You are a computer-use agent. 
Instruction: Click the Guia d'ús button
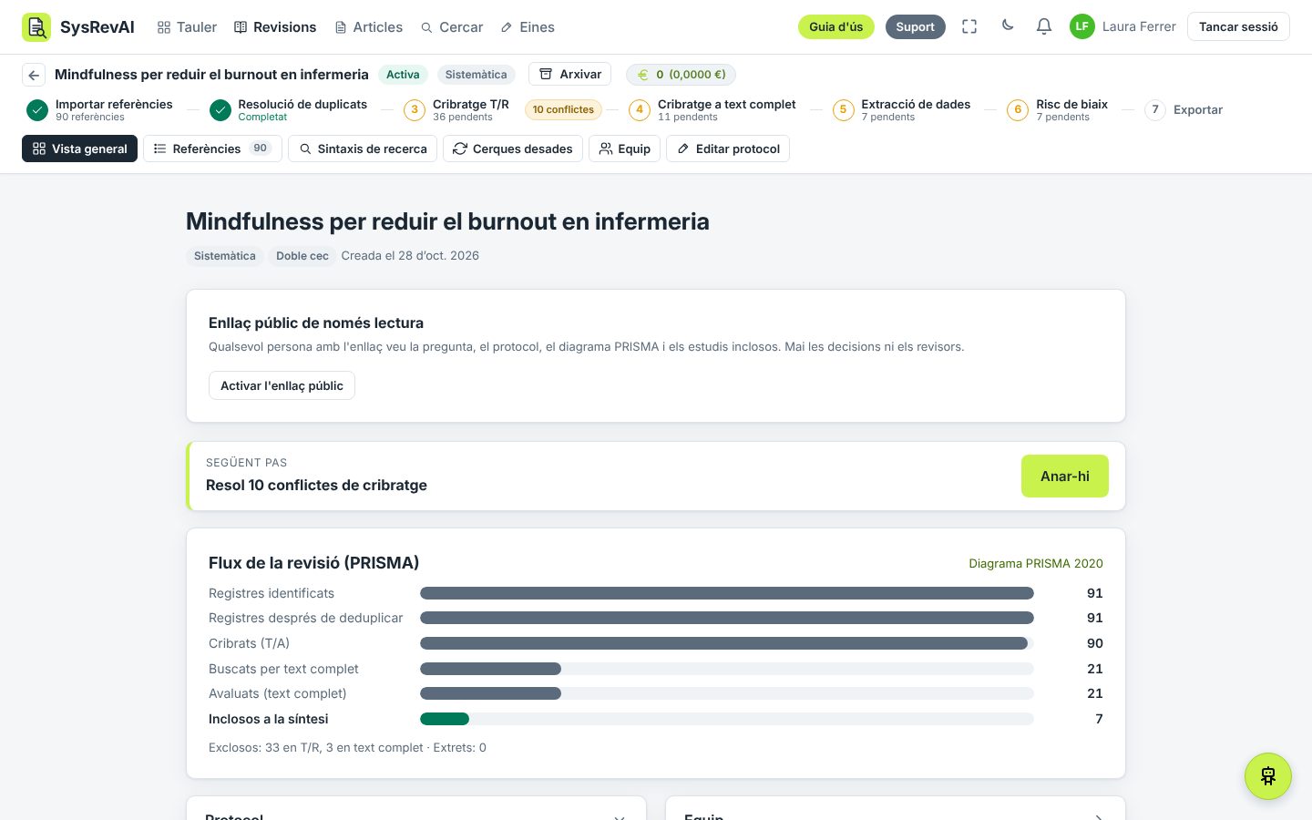(836, 27)
